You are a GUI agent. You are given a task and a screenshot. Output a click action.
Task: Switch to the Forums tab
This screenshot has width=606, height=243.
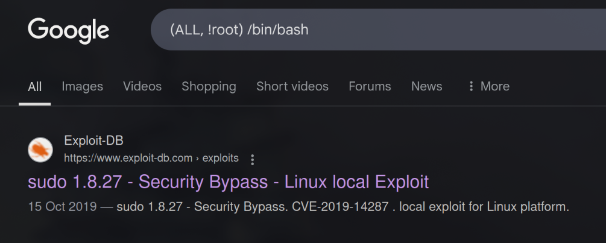370,86
